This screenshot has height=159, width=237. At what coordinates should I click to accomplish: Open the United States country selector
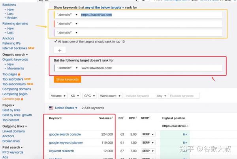(x=66, y=108)
